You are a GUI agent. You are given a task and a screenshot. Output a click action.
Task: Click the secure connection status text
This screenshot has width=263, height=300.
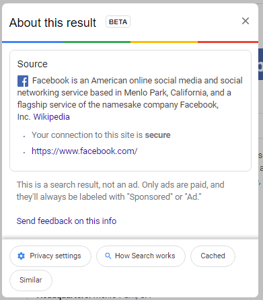(101, 135)
